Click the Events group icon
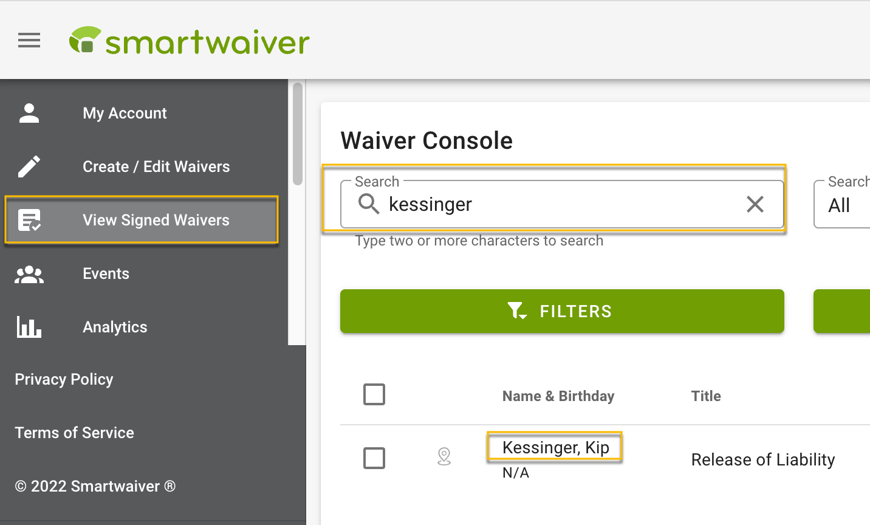The height and width of the screenshot is (525, 870). pyautogui.click(x=29, y=275)
